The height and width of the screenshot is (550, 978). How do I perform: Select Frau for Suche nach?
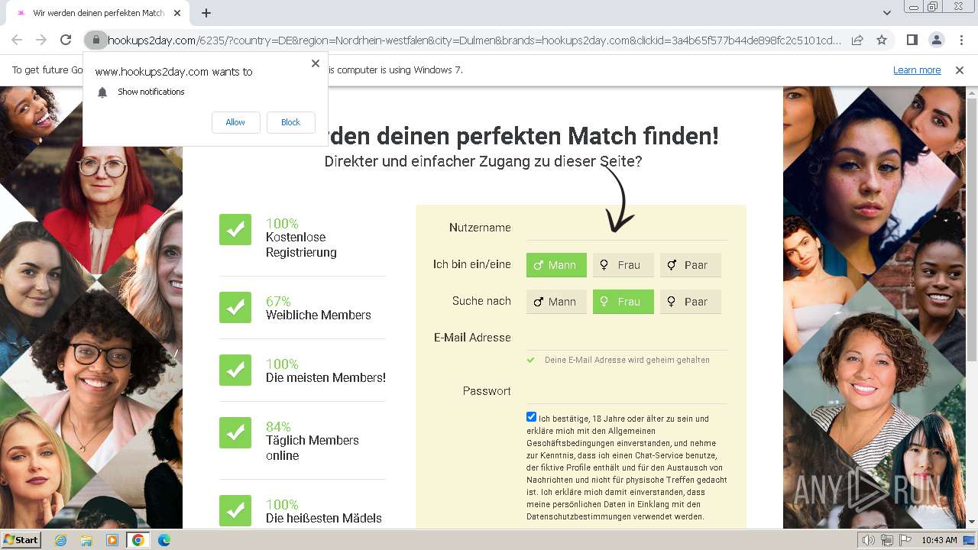[x=623, y=302]
